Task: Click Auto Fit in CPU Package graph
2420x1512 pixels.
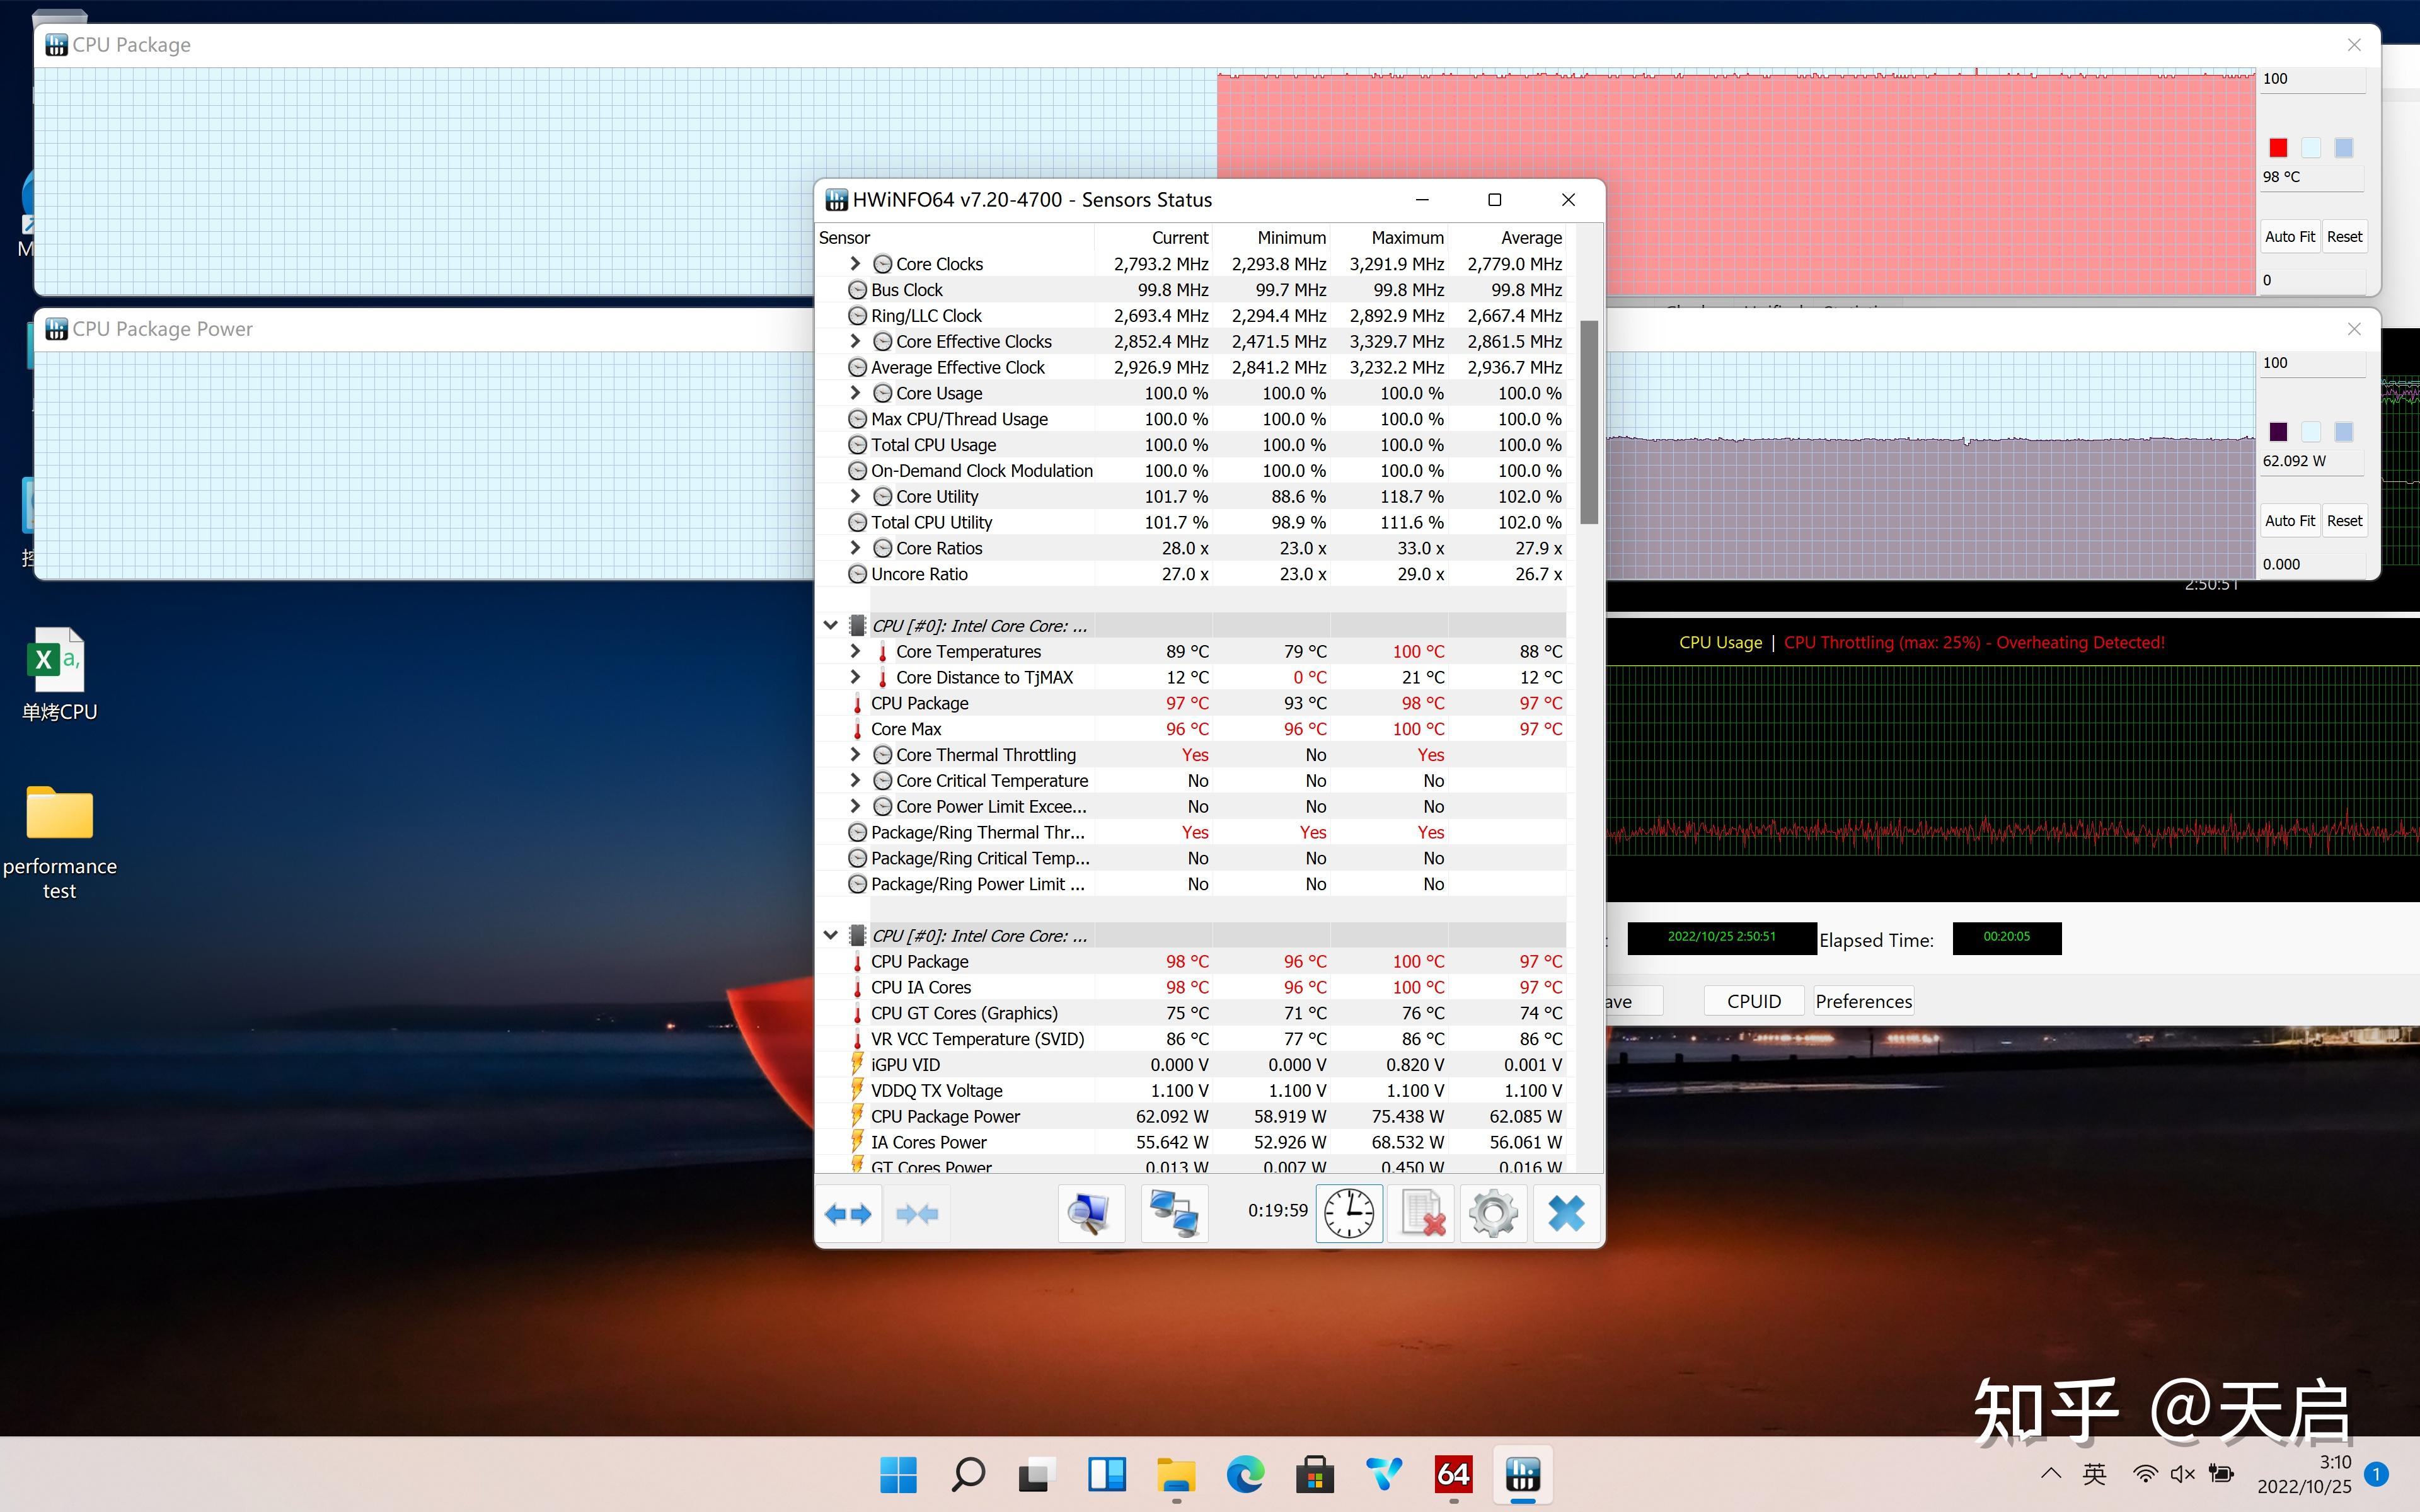Action: tap(2289, 237)
